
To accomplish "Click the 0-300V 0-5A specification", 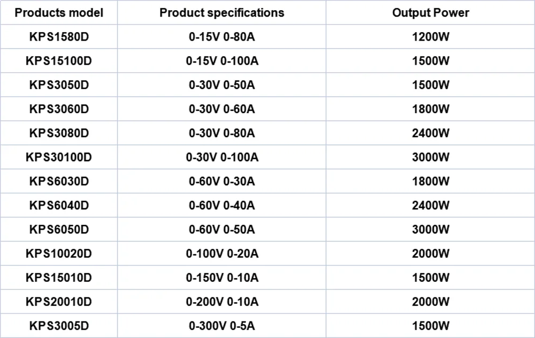I will click(x=221, y=326).
